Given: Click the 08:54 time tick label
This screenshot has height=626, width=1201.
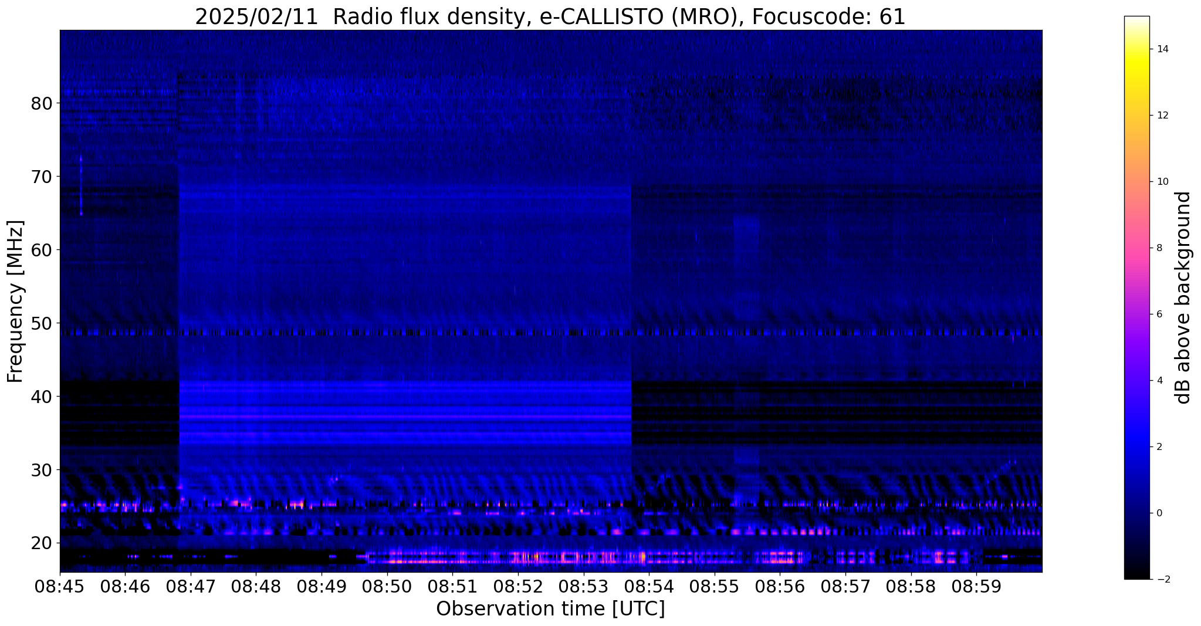Looking at the screenshot, I should click(648, 586).
